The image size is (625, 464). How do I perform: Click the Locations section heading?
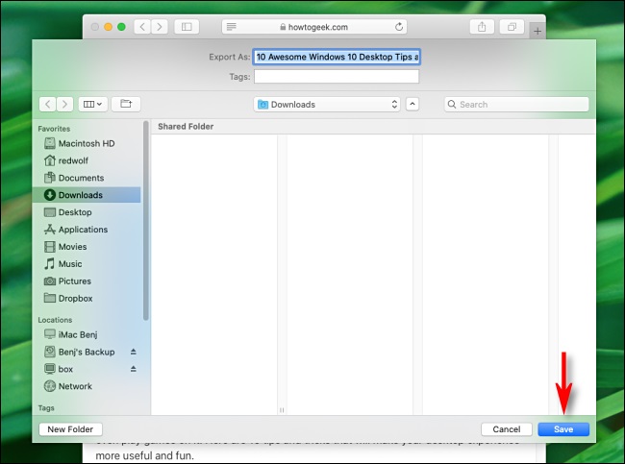click(55, 320)
